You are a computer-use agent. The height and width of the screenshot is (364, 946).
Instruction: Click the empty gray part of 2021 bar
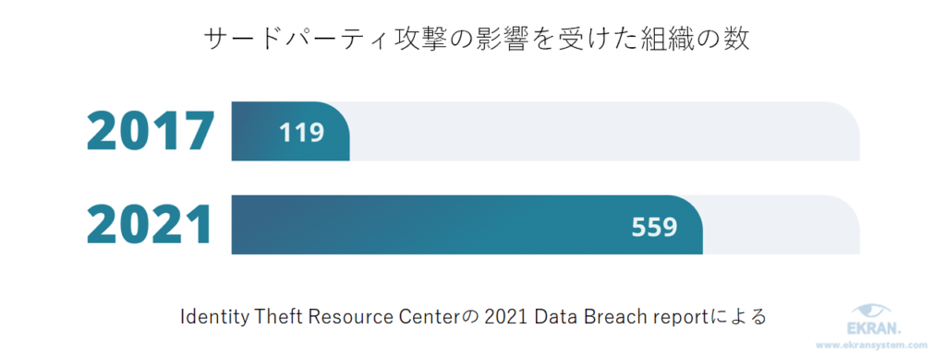tap(782, 225)
